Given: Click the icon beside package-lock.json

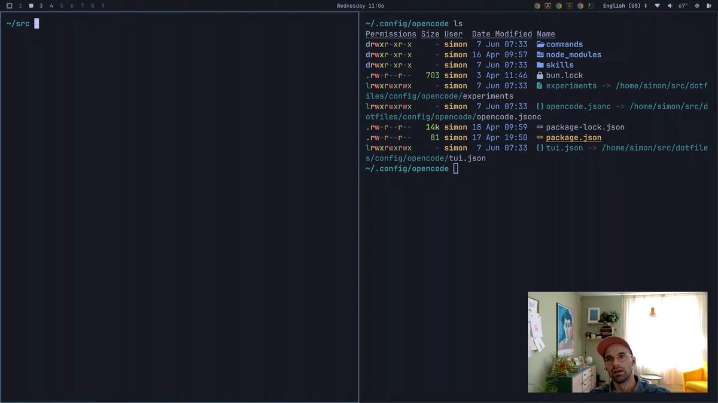Looking at the screenshot, I should pyautogui.click(x=540, y=127).
